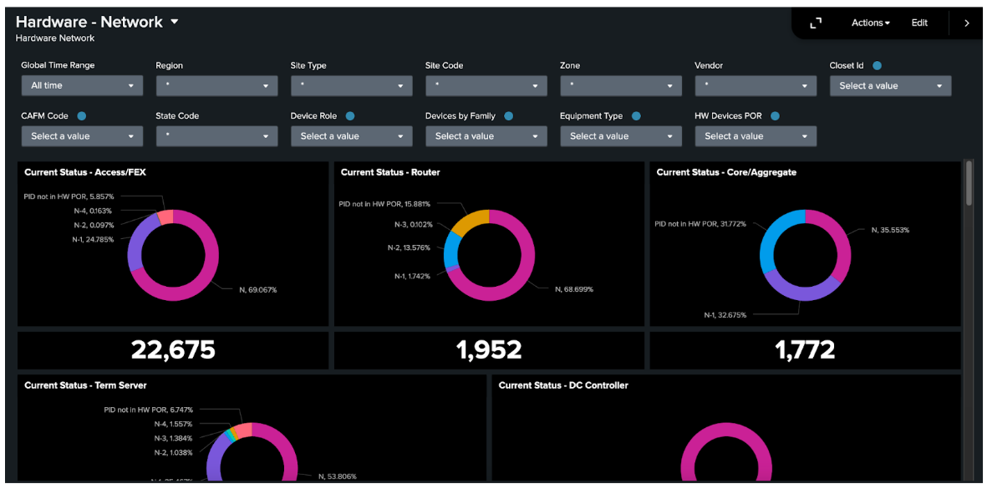Click the right chevron arrow beside Edit
This screenshot has height=489, width=987.
pyautogui.click(x=966, y=23)
